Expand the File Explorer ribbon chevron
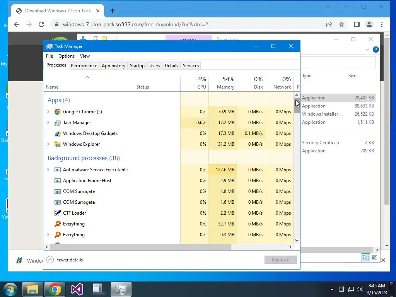Screen dimensions: 396x297 click(x=367, y=49)
